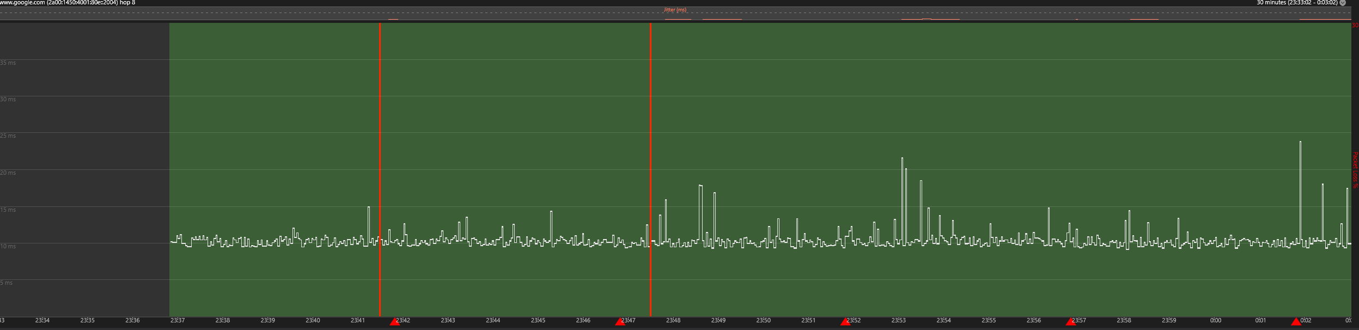This screenshot has height=330, width=1359.
Task: Click the 23:50 time label
Action: (764, 320)
